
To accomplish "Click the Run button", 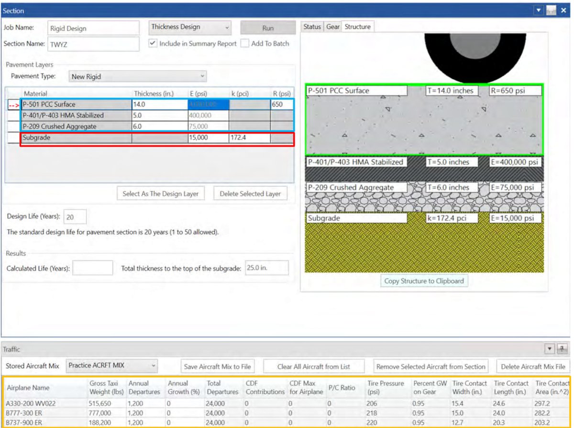I will pos(268,28).
